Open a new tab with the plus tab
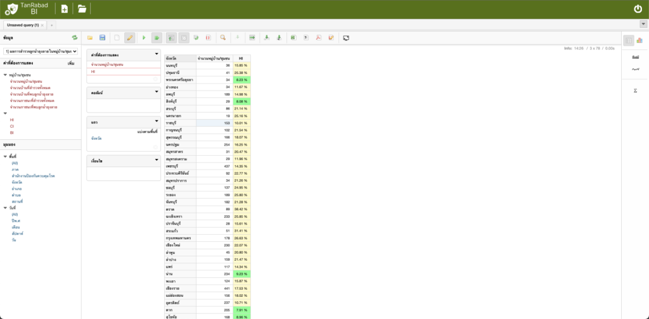 (52, 25)
